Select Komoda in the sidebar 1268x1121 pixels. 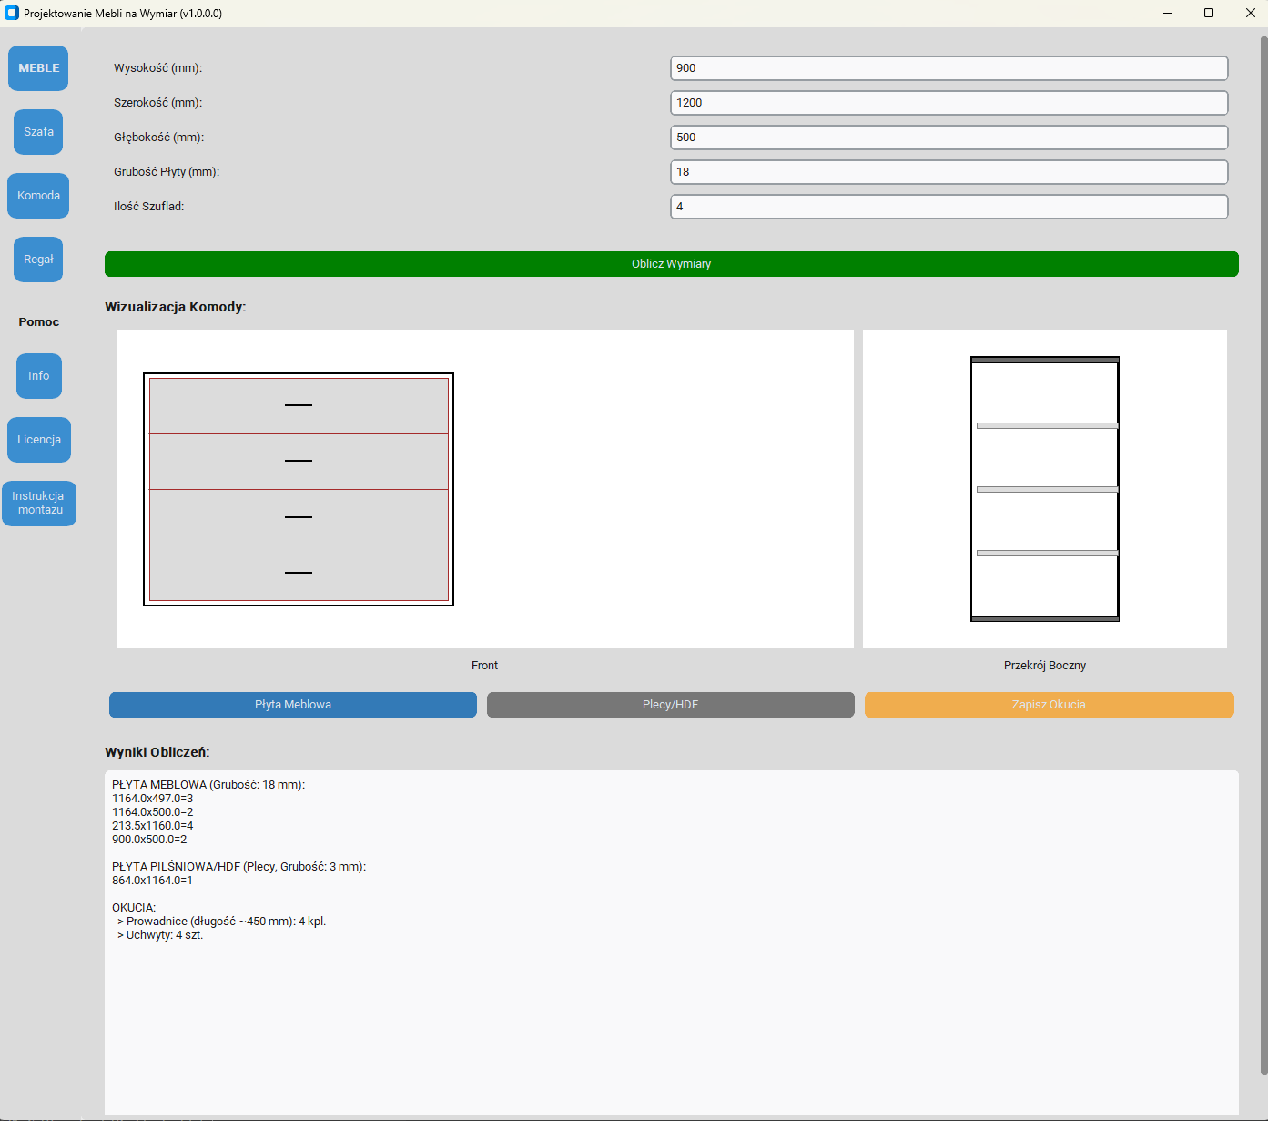38,196
